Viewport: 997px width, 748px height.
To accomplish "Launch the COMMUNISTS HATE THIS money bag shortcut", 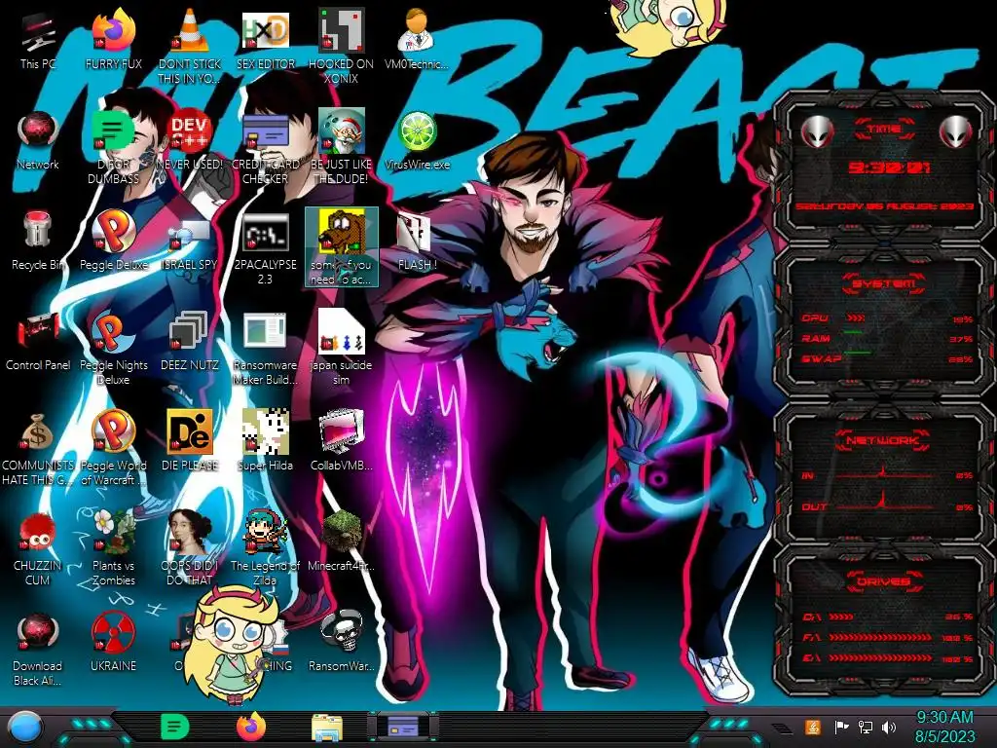I will [x=38, y=449].
